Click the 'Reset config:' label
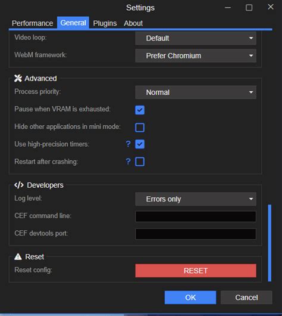Screen dimensions: 282x316 [x=33, y=270]
